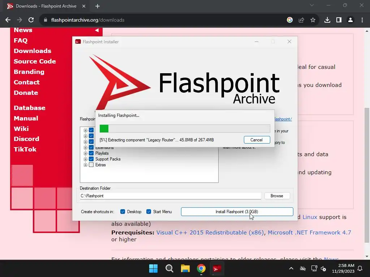The image size is (370, 277).
Task: Switch to Chrome in taskbar
Action: tap(201, 268)
